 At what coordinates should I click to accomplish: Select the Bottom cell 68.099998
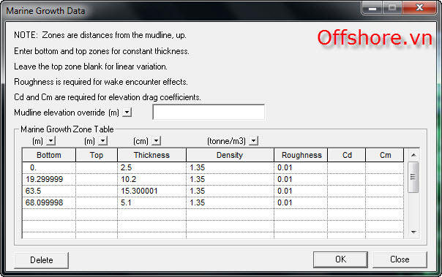click(49, 202)
